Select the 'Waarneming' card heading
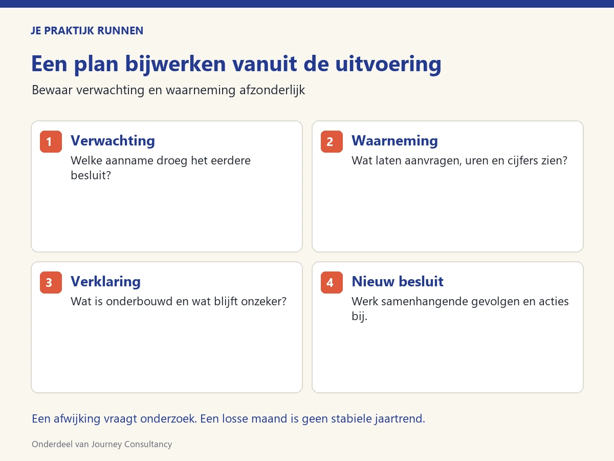Screen dimensions: 614x461 (x=394, y=141)
